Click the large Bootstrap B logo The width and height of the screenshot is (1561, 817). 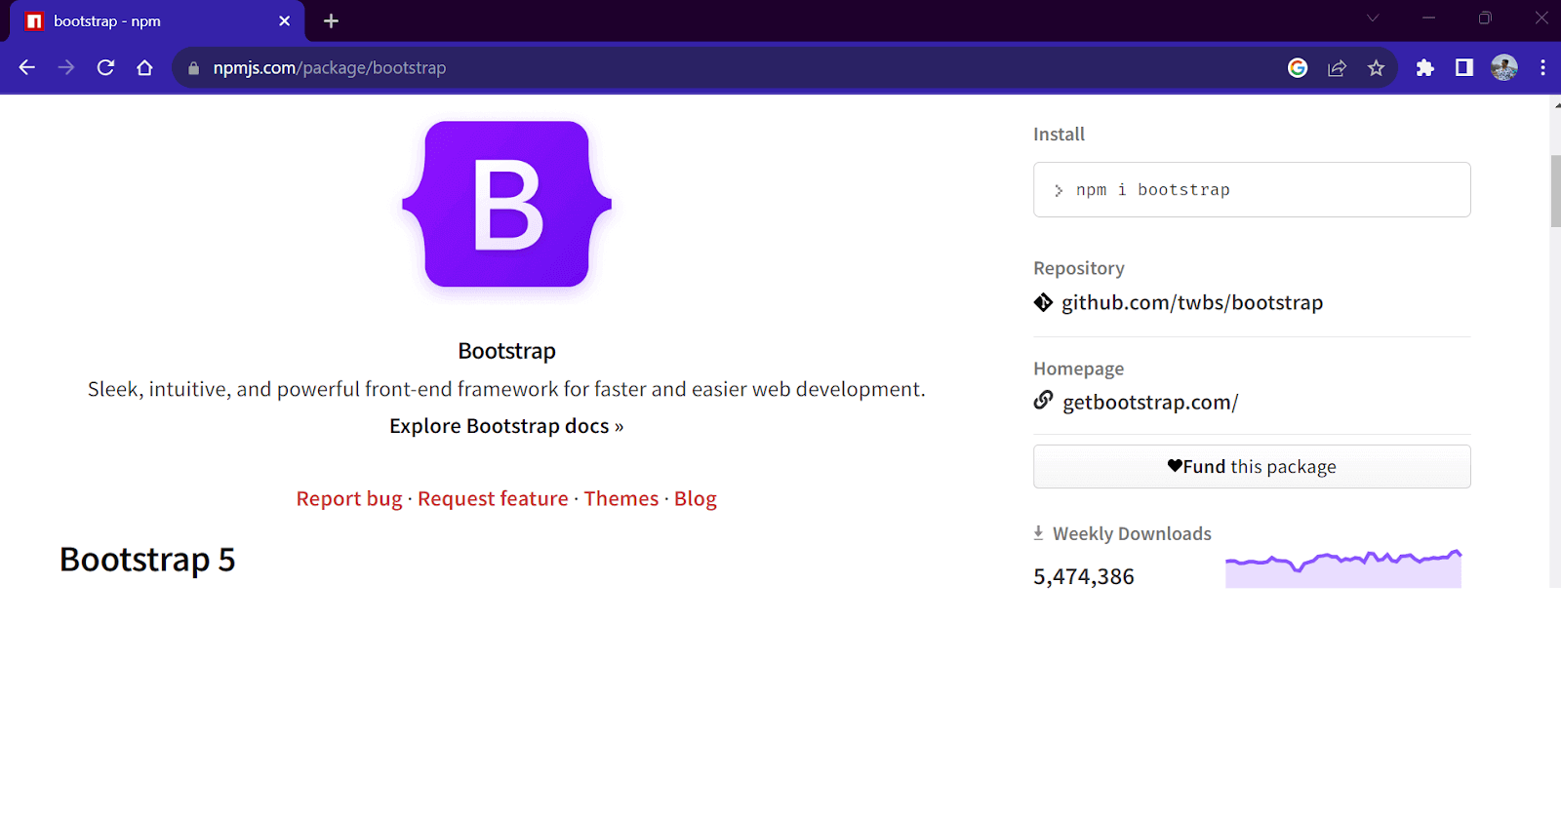[x=506, y=204]
